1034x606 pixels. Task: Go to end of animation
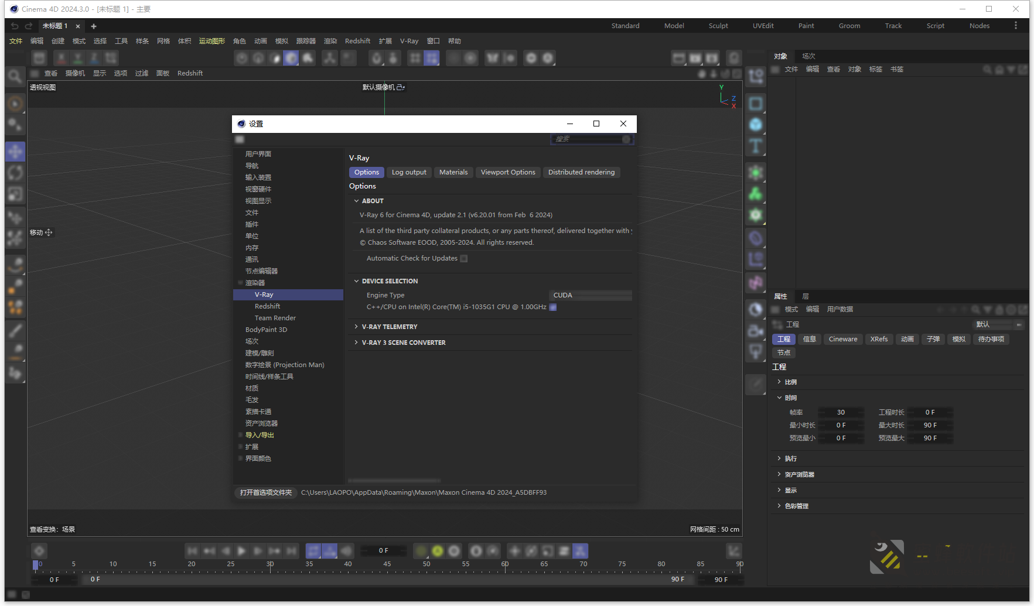point(291,551)
